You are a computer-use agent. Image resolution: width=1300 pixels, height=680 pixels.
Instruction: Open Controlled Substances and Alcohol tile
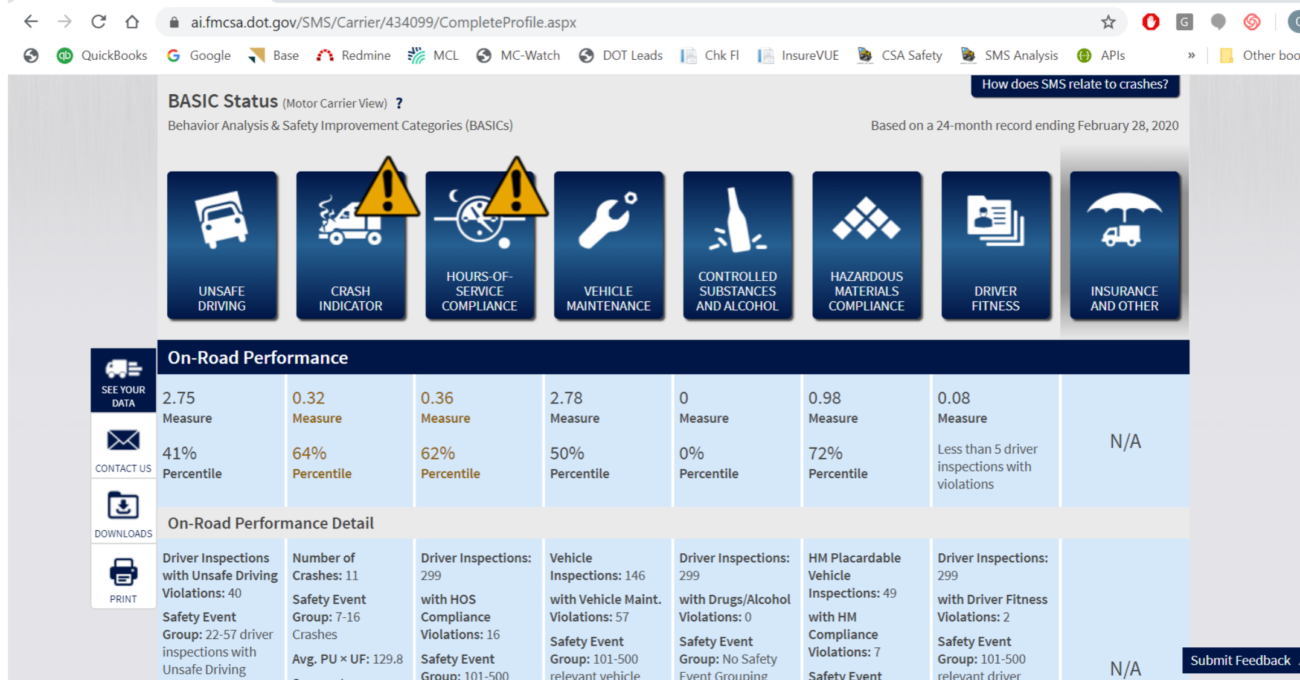pyautogui.click(x=737, y=245)
